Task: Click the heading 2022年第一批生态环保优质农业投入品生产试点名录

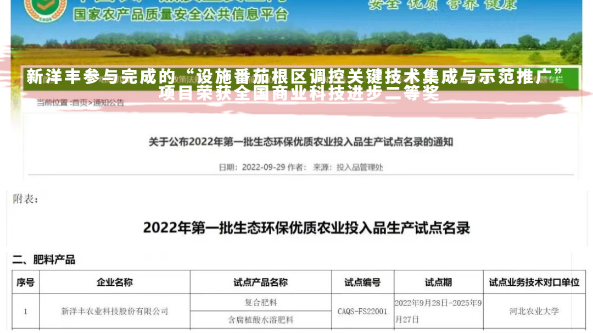Action: coord(307,228)
